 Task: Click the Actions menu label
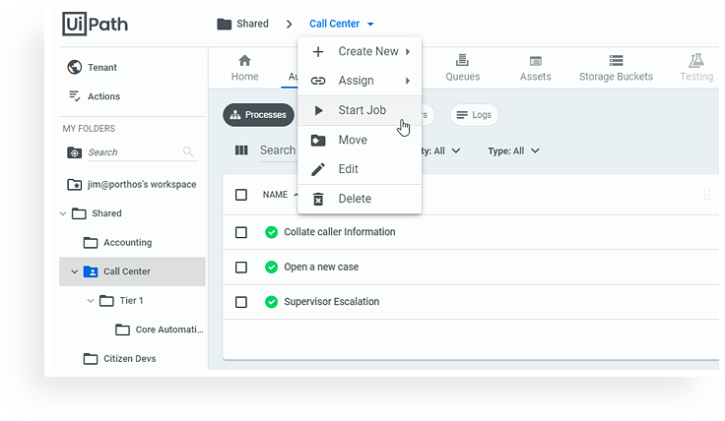point(104,96)
